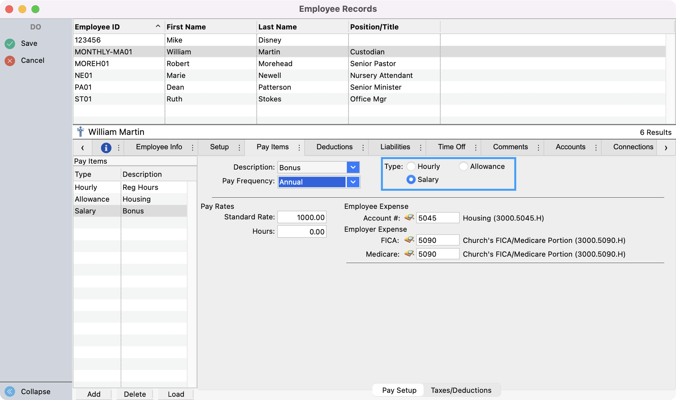Open the Description dropdown showing Bonus
The height and width of the screenshot is (400, 676).
[353, 167]
